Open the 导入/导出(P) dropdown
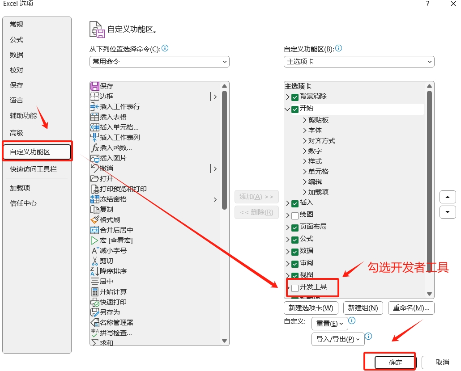This screenshot has width=461, height=371. [x=338, y=339]
